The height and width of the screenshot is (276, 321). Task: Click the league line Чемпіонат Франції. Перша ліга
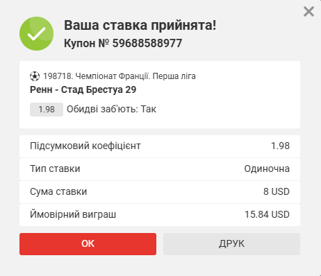pyautogui.click(x=135, y=76)
